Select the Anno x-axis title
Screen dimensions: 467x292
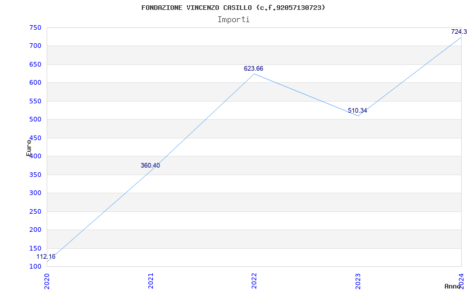(x=453, y=286)
